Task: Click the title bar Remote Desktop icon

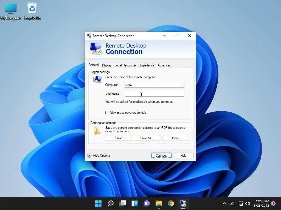Action: pos(89,36)
